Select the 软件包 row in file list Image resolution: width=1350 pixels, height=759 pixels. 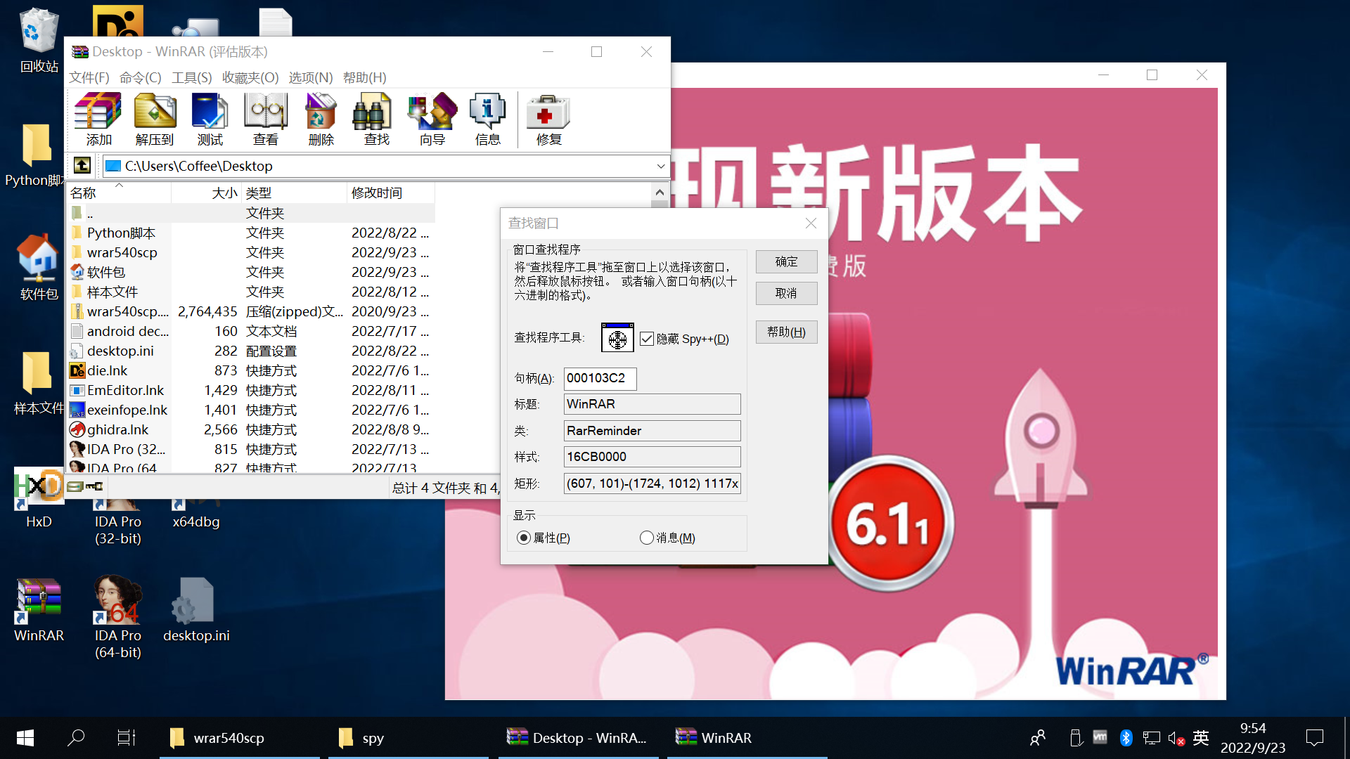tap(251, 272)
